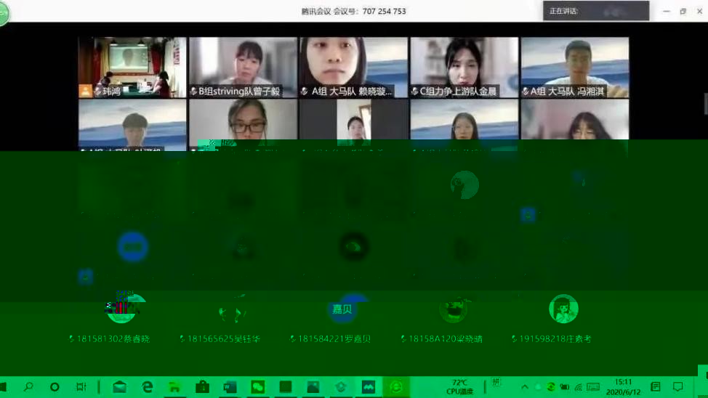Image resolution: width=708 pixels, height=398 pixels.
Task: Toggle the 拼 input method indicator
Action: tap(496, 382)
